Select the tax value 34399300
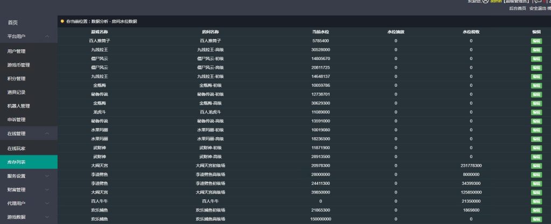This screenshot has height=224, width=551. tap(471, 184)
